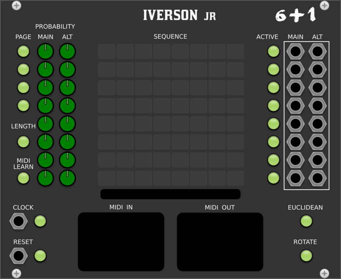341x279 pixels.
Task: Click the row 6 MAIN probability knob
Action: (45, 142)
